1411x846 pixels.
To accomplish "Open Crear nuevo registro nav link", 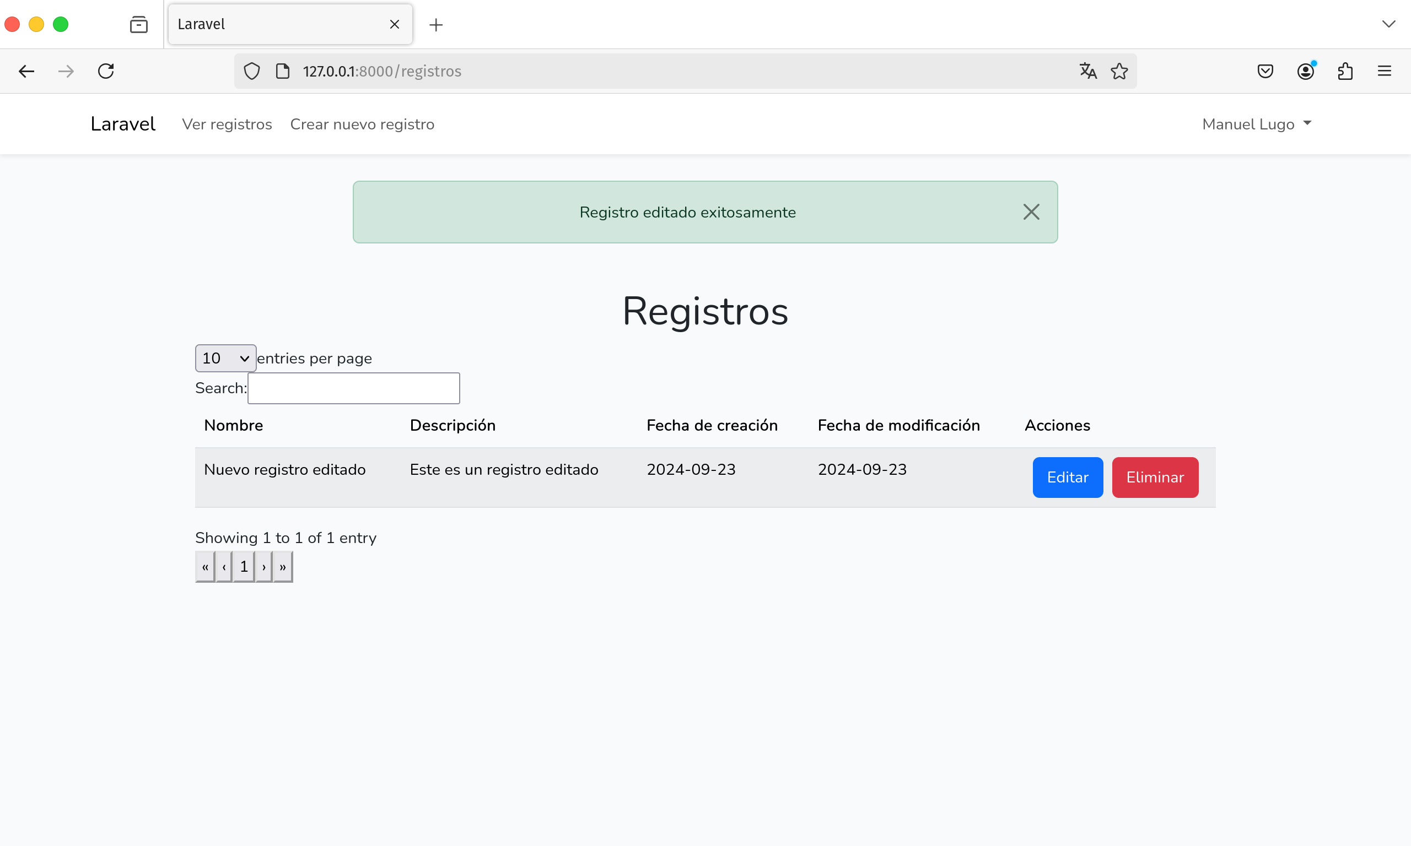I will pos(362,124).
